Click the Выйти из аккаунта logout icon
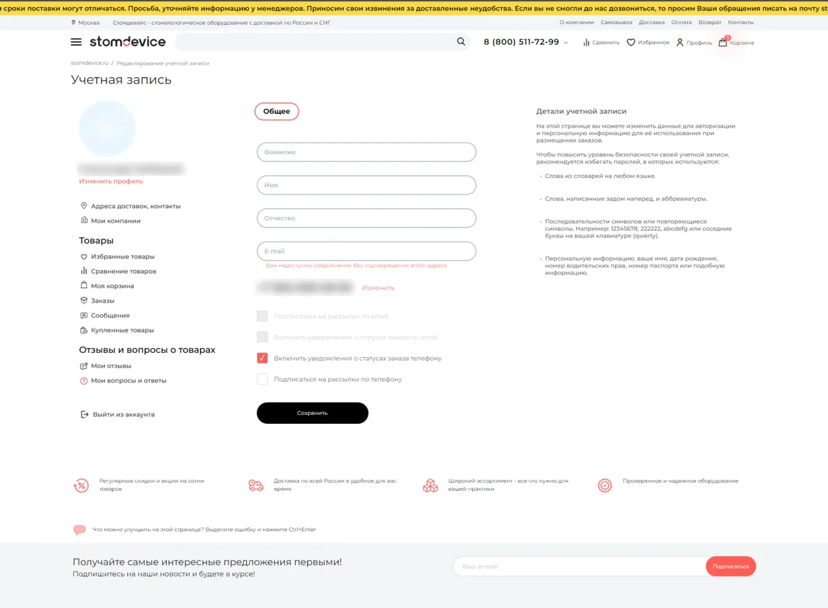This screenshot has height=608, width=828. pyautogui.click(x=85, y=414)
